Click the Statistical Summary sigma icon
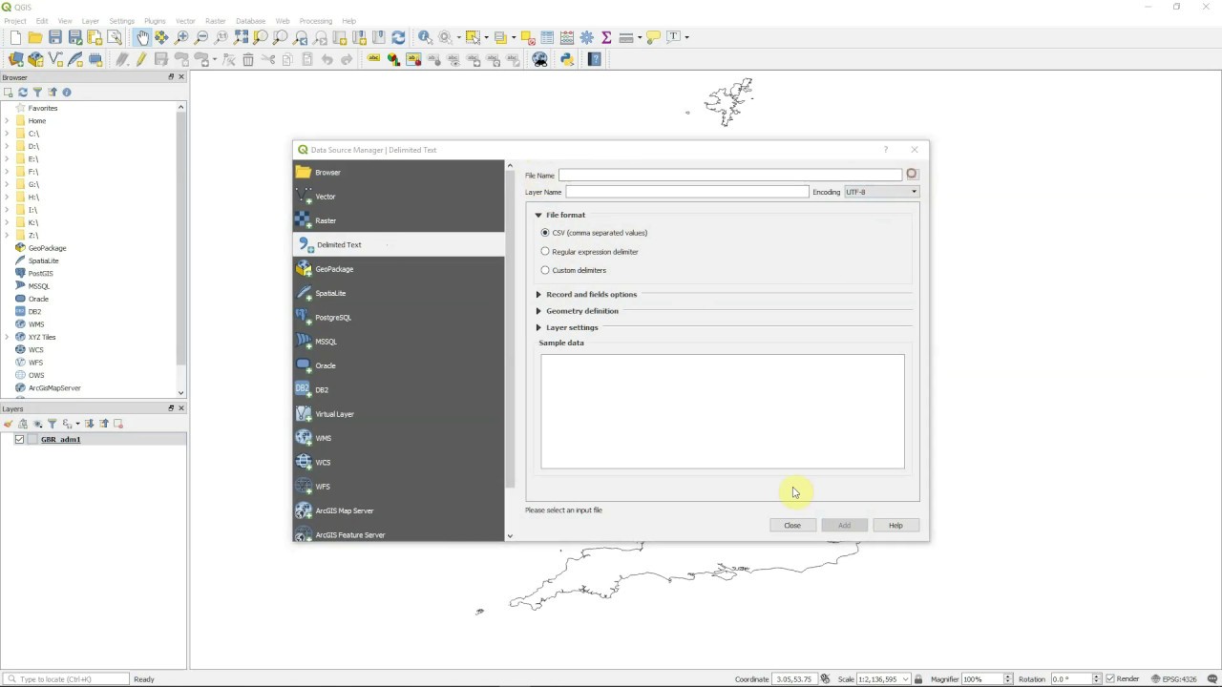1222x687 pixels. 606,37
